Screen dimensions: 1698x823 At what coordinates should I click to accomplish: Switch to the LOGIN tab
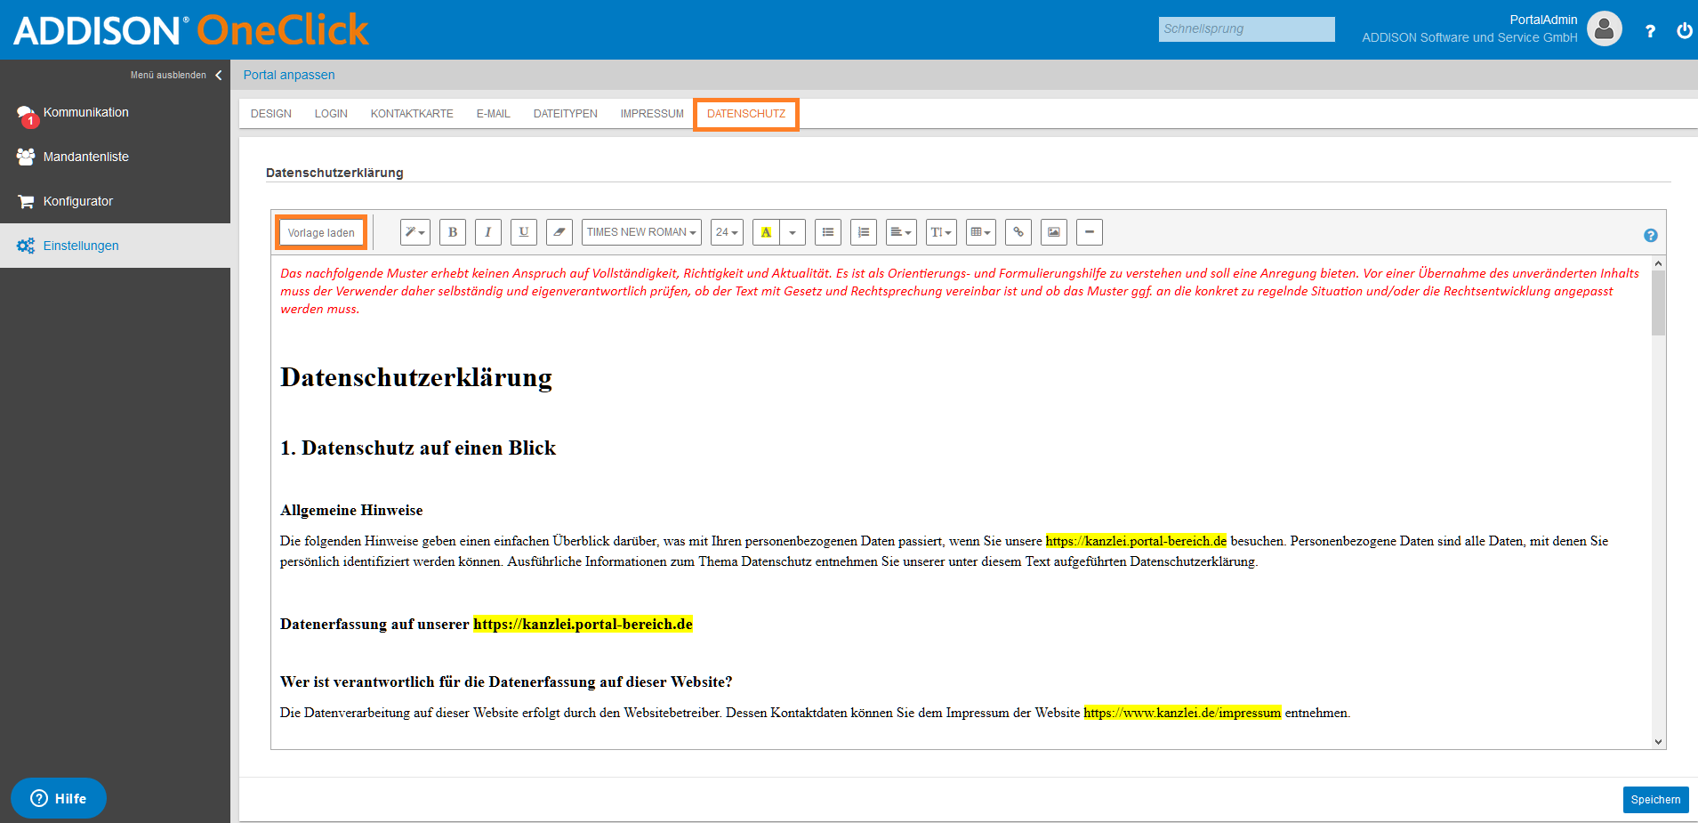pos(331,114)
